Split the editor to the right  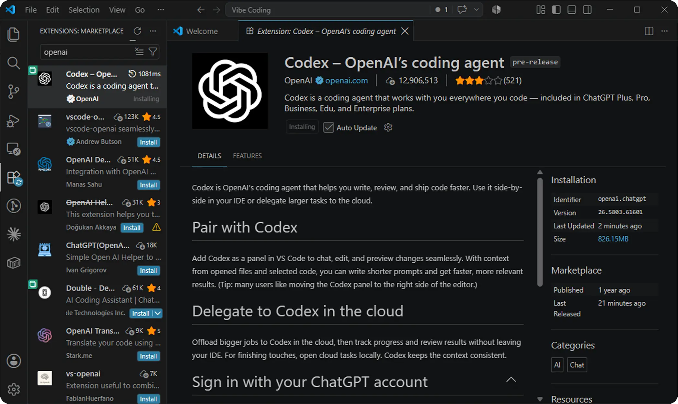click(649, 31)
